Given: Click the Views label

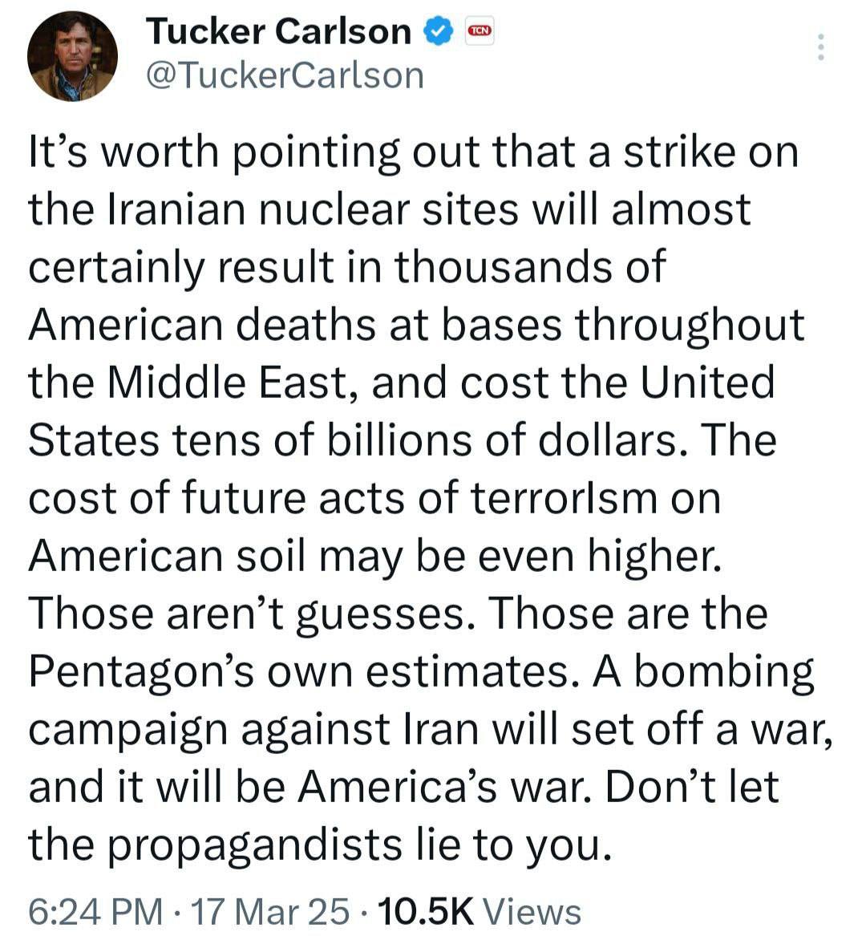Looking at the screenshot, I should pos(532,912).
